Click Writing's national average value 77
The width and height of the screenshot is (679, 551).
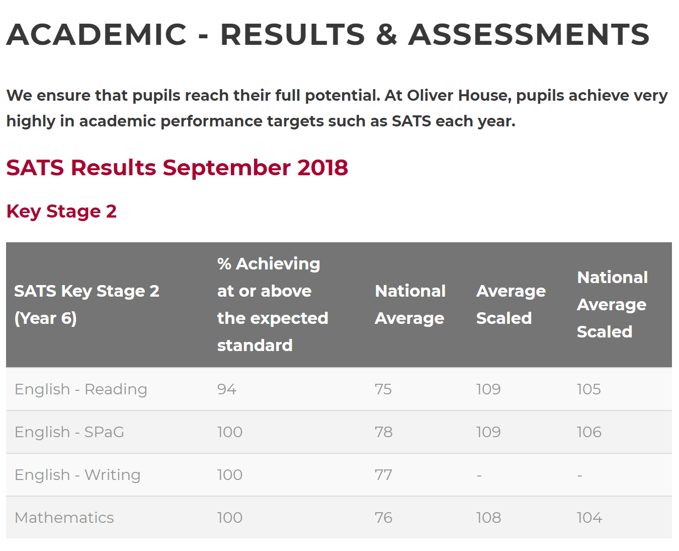click(383, 475)
